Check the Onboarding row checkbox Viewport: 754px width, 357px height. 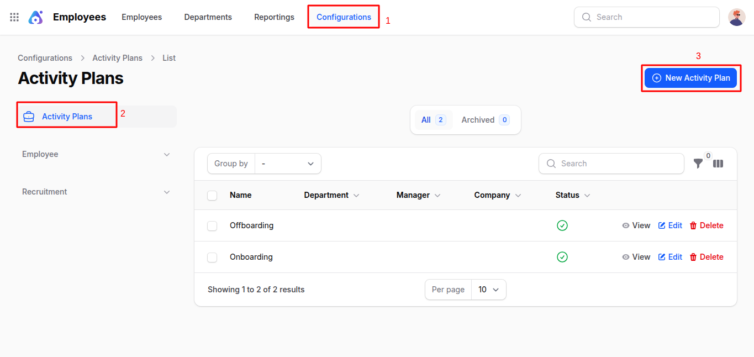point(212,256)
